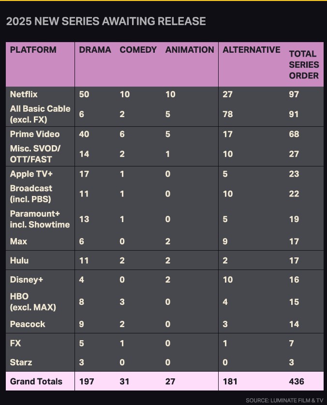Click the grand total value 436
The height and width of the screenshot is (405, 327).
297,381
